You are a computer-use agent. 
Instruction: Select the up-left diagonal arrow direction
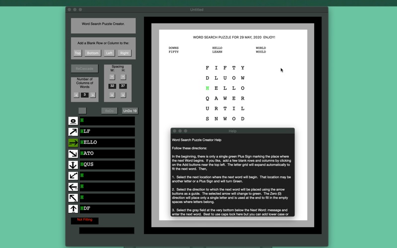point(73,198)
